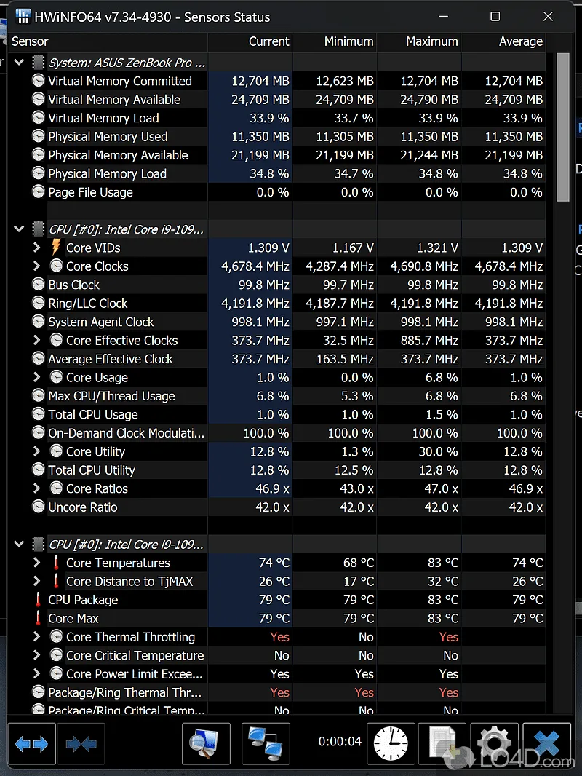Expand the Core VIDs row
The width and height of the screenshot is (582, 776).
pyautogui.click(x=37, y=248)
